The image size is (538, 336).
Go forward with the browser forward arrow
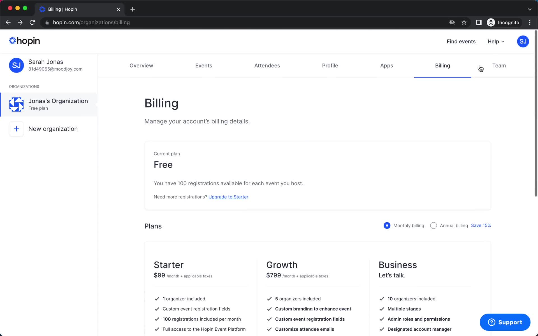pos(20,22)
